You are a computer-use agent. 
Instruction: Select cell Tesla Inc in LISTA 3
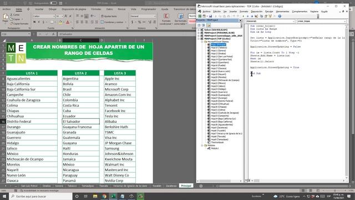coord(120,116)
